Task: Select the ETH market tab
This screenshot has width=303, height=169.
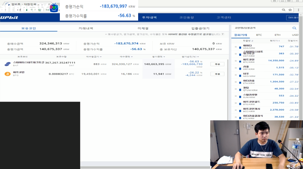Action: (278, 35)
